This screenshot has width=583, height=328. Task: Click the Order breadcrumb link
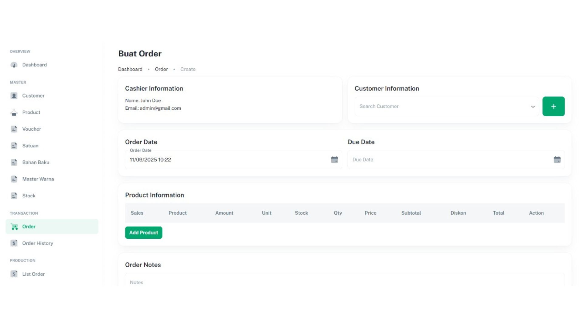point(161,69)
